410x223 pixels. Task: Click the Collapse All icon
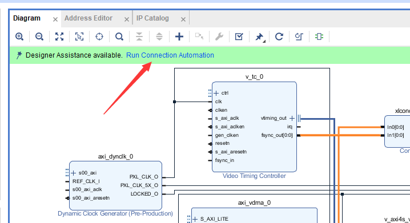point(139,37)
